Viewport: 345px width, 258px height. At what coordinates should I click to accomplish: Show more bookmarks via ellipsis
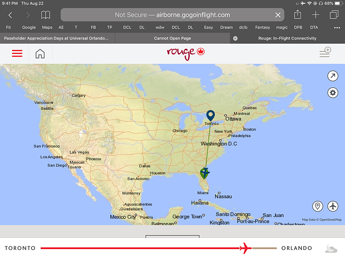[x=337, y=28]
